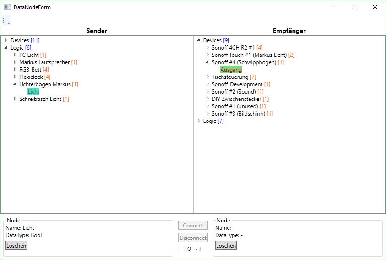
Task: Select the Empfänger Devices [9] label
Action: click(x=216, y=40)
